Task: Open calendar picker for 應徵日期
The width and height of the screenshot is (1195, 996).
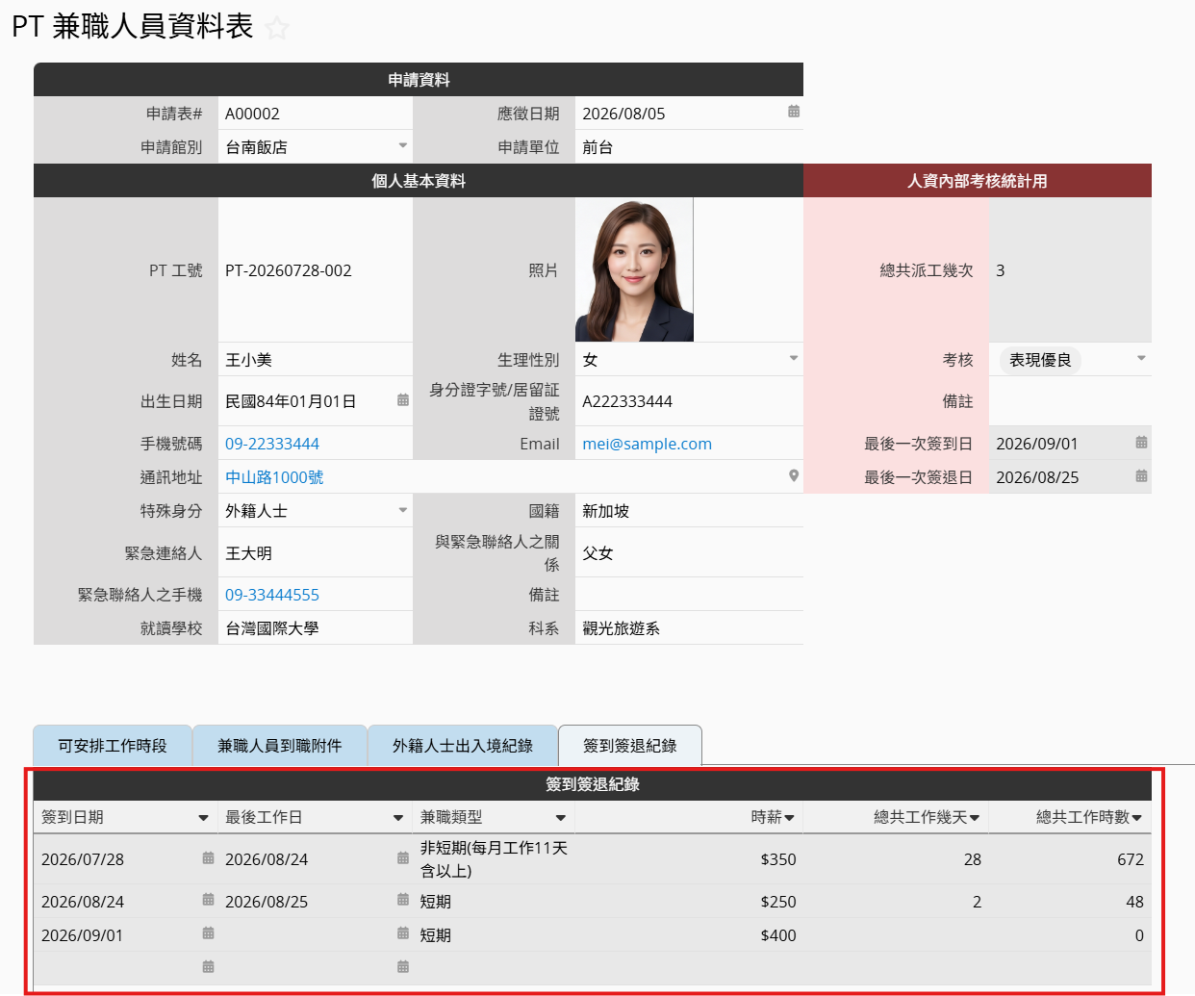Action: pyautogui.click(x=794, y=112)
